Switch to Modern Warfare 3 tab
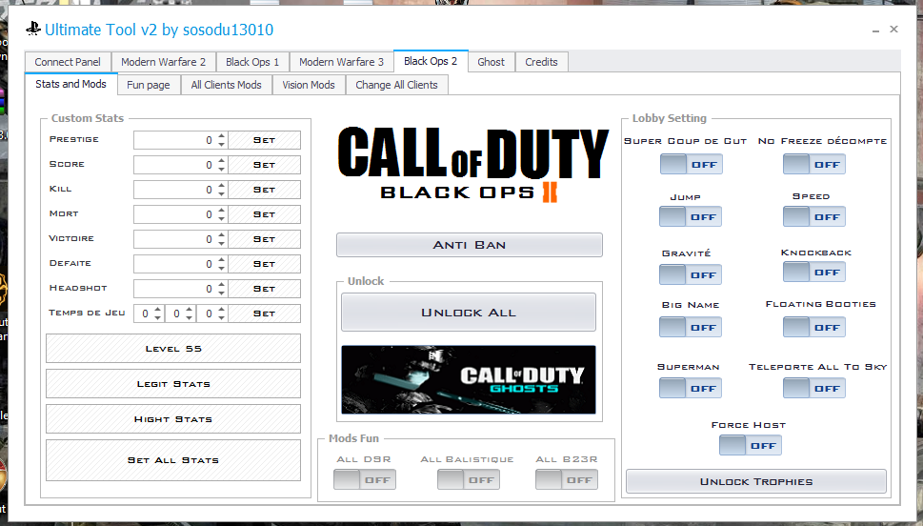Viewport: 923px width, 526px height. pos(341,62)
